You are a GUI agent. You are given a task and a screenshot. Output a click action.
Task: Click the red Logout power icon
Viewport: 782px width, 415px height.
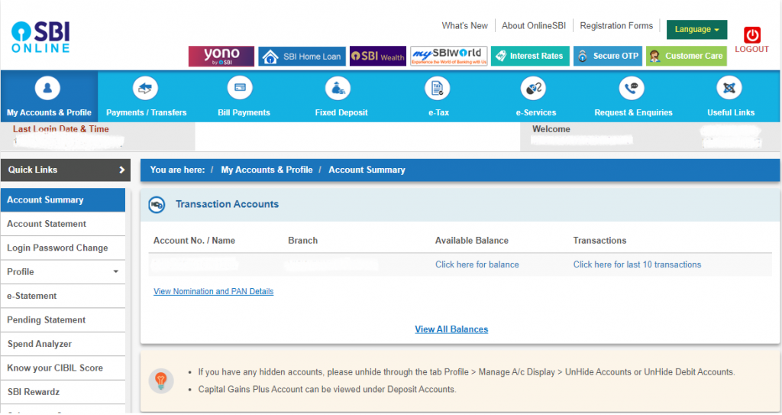pyautogui.click(x=751, y=35)
